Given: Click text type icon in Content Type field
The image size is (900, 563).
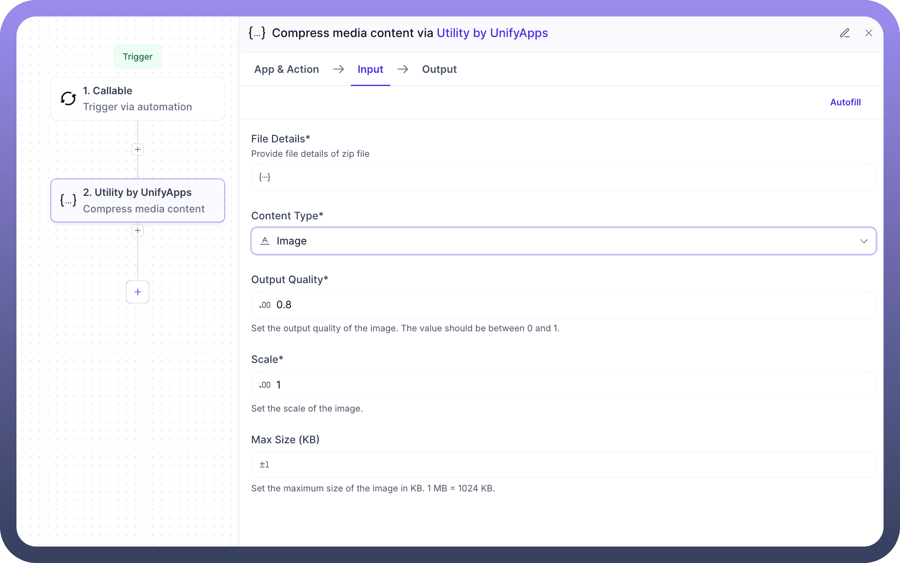Looking at the screenshot, I should click(265, 241).
